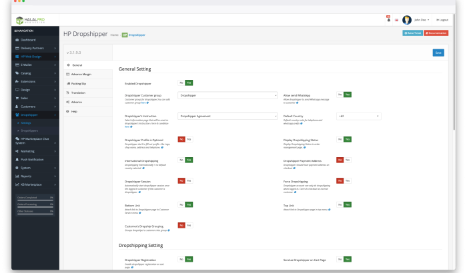This screenshot has width=467, height=273.
Task: Open the General settings tab
Action: click(x=88, y=65)
